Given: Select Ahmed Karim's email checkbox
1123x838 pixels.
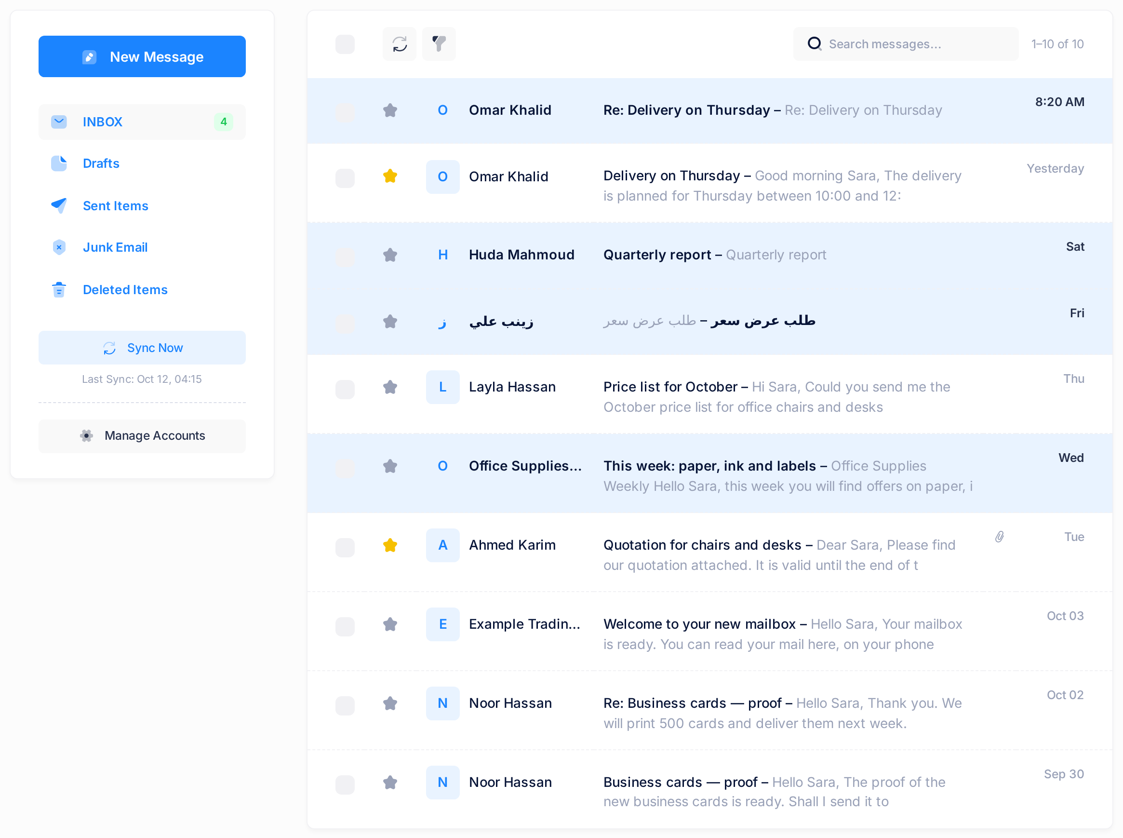Looking at the screenshot, I should tap(345, 547).
